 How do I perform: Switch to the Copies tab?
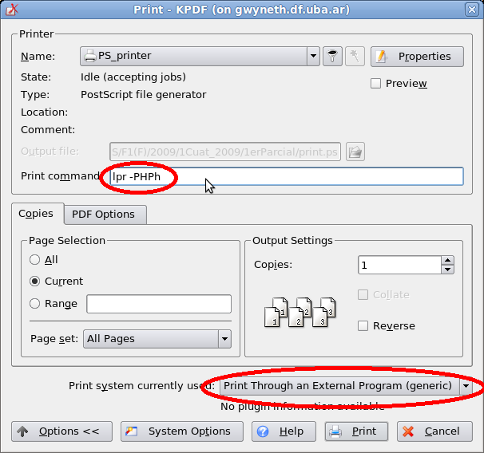(x=38, y=214)
